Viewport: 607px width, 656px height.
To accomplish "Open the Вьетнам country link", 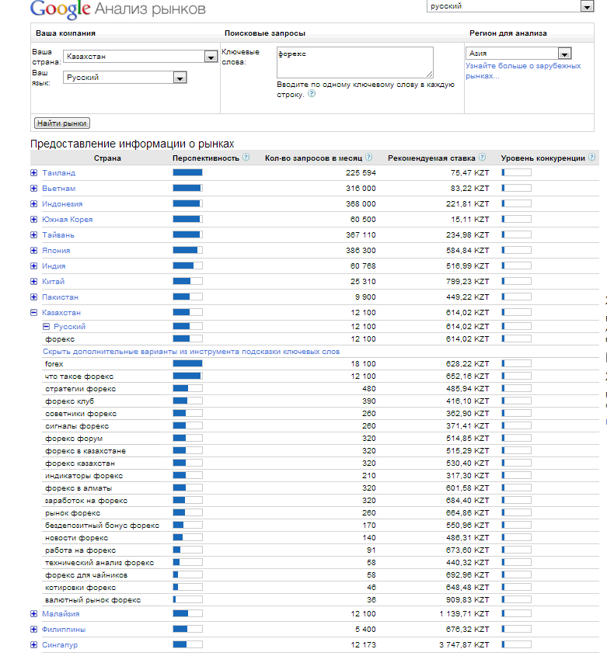I will (x=58, y=189).
